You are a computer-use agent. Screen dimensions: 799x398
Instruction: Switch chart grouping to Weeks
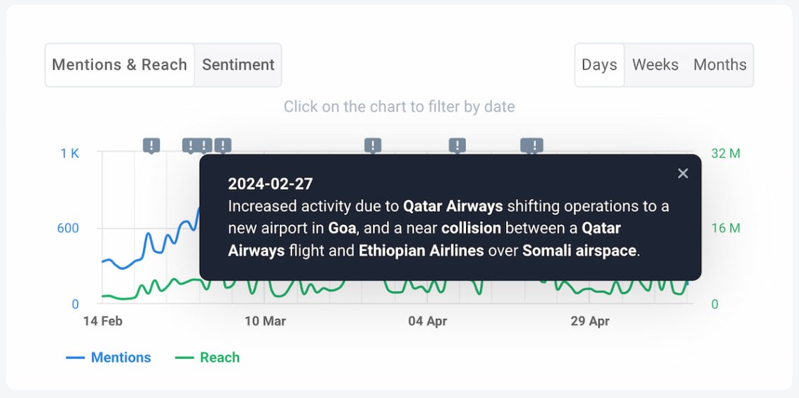(x=655, y=65)
